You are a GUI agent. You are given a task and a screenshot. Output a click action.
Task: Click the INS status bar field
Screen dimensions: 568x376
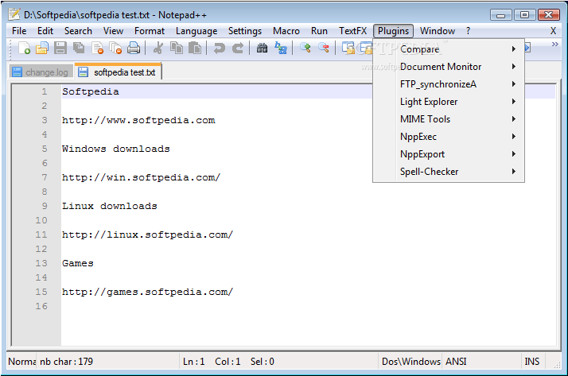click(531, 361)
